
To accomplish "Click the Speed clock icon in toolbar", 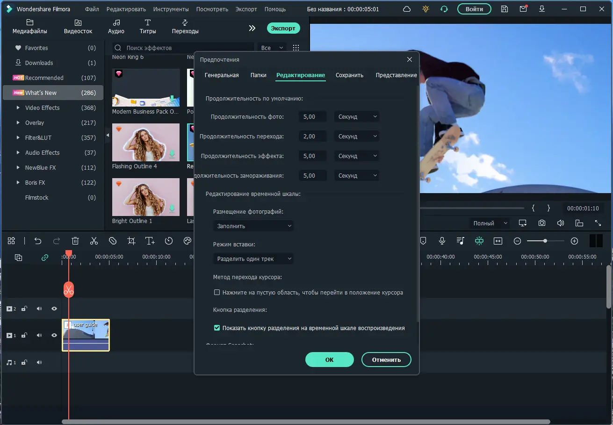I will (169, 241).
